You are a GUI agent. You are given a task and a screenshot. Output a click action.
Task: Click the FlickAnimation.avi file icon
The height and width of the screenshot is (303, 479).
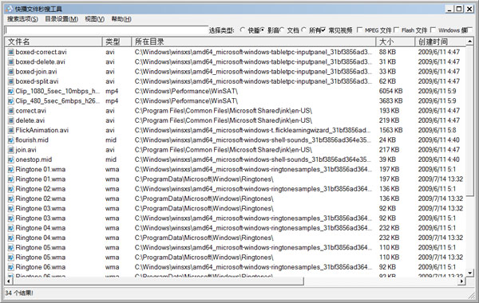click(11, 130)
